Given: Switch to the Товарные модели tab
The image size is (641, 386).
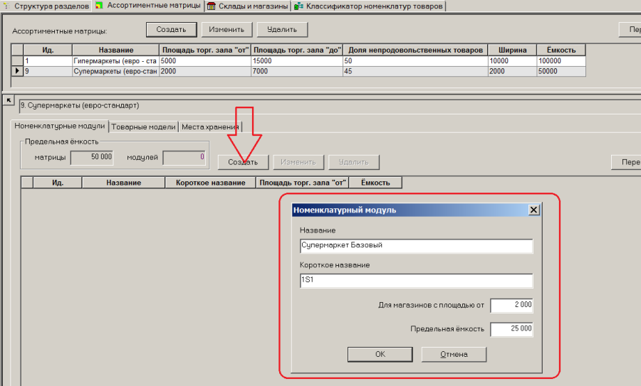Looking at the screenshot, I should (x=143, y=127).
